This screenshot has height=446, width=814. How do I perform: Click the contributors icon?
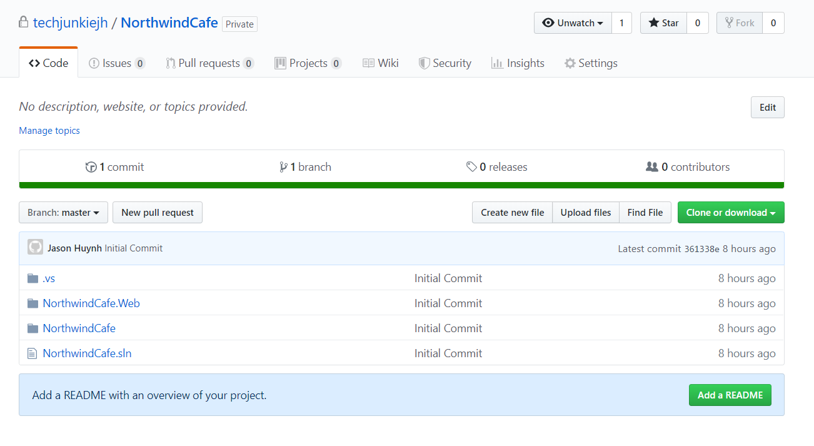[653, 166]
